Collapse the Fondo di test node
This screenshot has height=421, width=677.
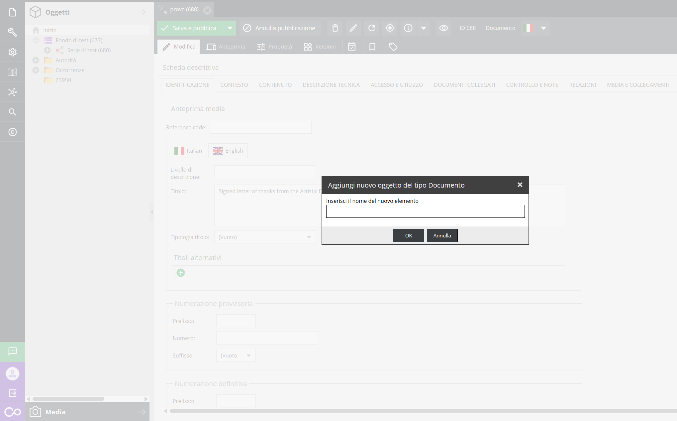[x=36, y=40]
